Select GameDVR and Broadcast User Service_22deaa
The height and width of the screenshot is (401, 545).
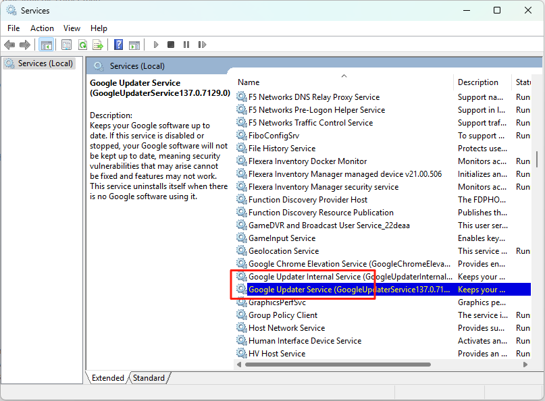tap(329, 226)
